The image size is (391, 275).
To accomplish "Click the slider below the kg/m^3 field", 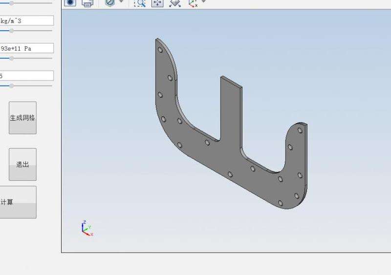I will (26, 31).
